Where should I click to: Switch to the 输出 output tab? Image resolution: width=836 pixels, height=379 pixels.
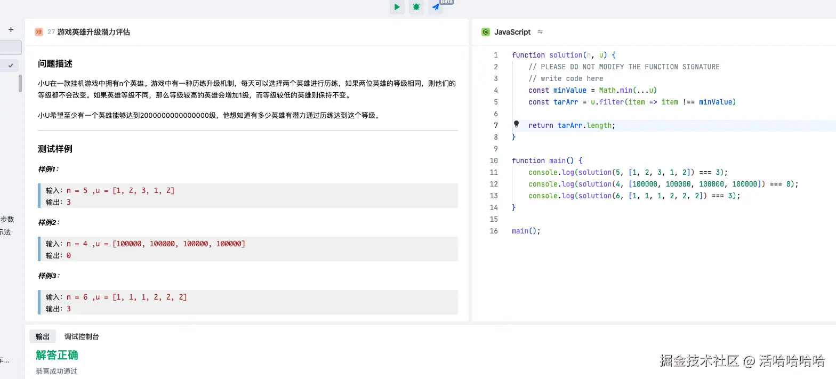point(43,336)
